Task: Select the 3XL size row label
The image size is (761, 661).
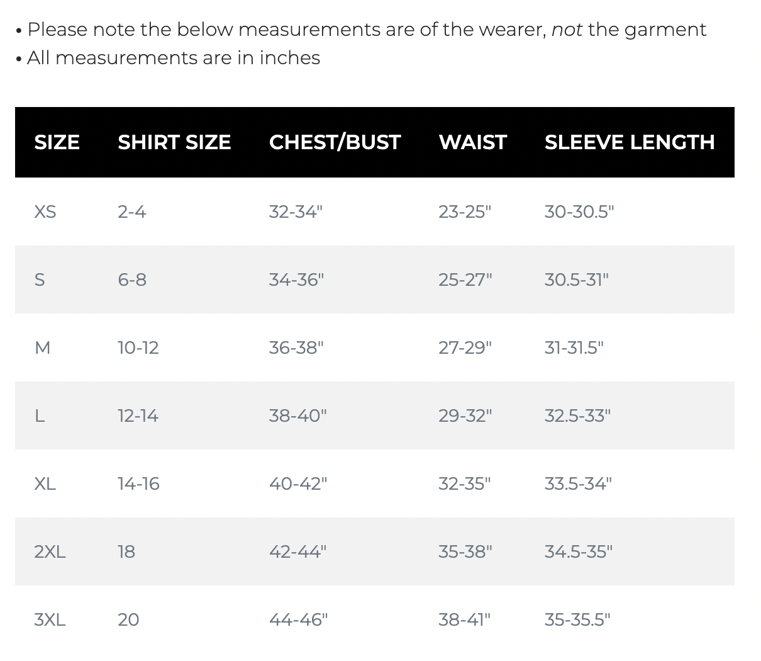Action: tap(50, 619)
